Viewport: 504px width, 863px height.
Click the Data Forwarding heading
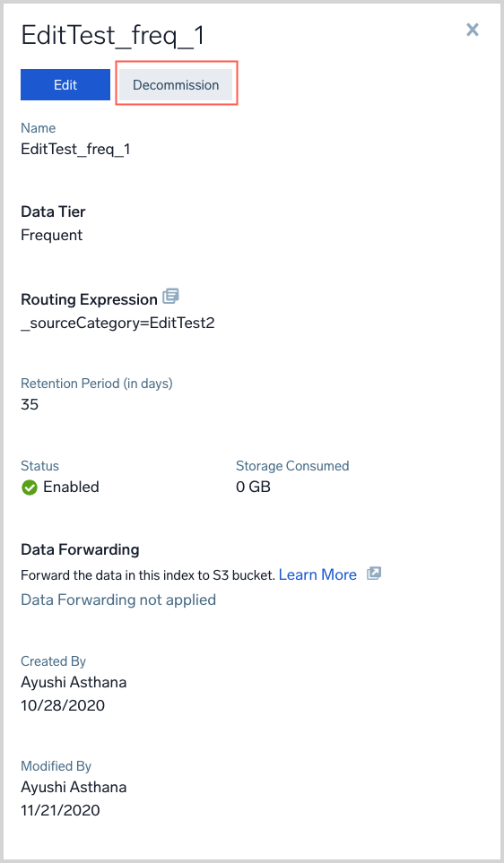pyautogui.click(x=80, y=549)
